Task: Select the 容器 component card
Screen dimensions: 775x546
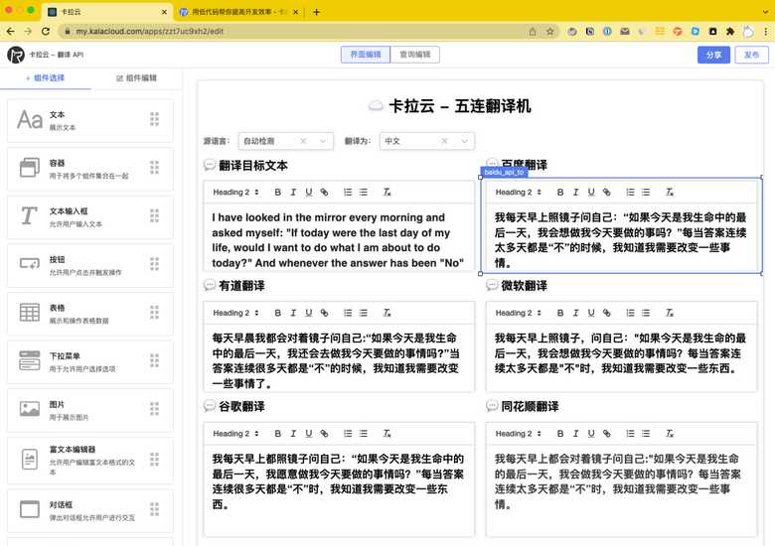Action: [x=90, y=169]
